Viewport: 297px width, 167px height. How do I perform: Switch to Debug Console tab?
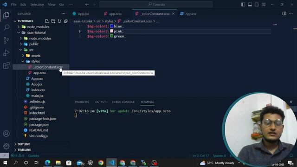[123, 102]
